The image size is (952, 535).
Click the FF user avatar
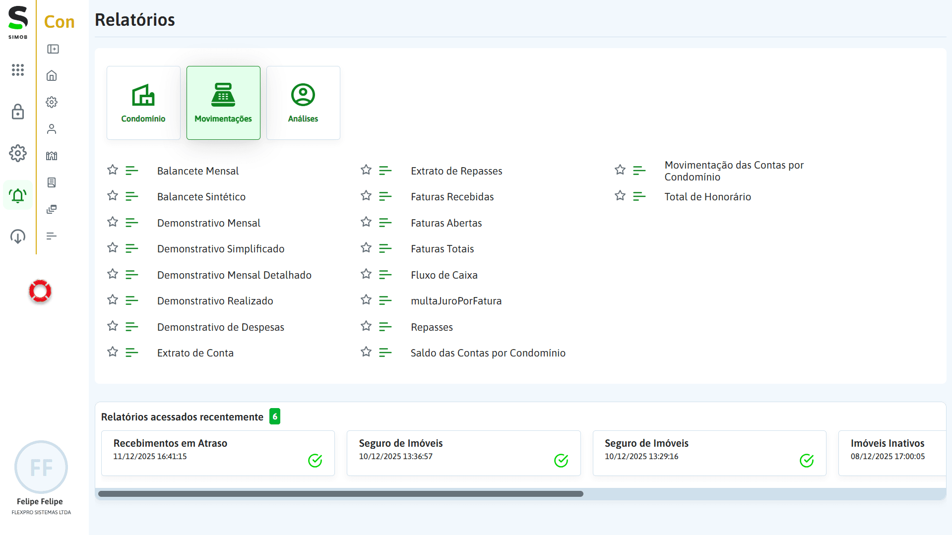(41, 467)
